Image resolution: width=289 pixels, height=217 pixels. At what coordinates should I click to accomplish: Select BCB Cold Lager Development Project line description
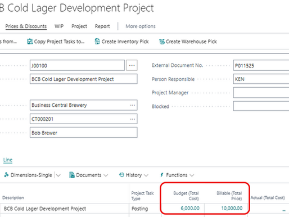45,209
